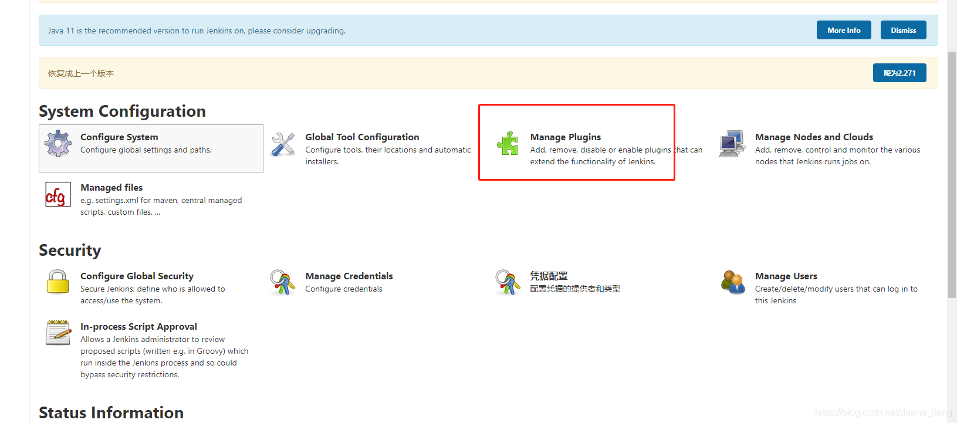Click the Security section heading
This screenshot has width=957, height=423.
tap(70, 250)
